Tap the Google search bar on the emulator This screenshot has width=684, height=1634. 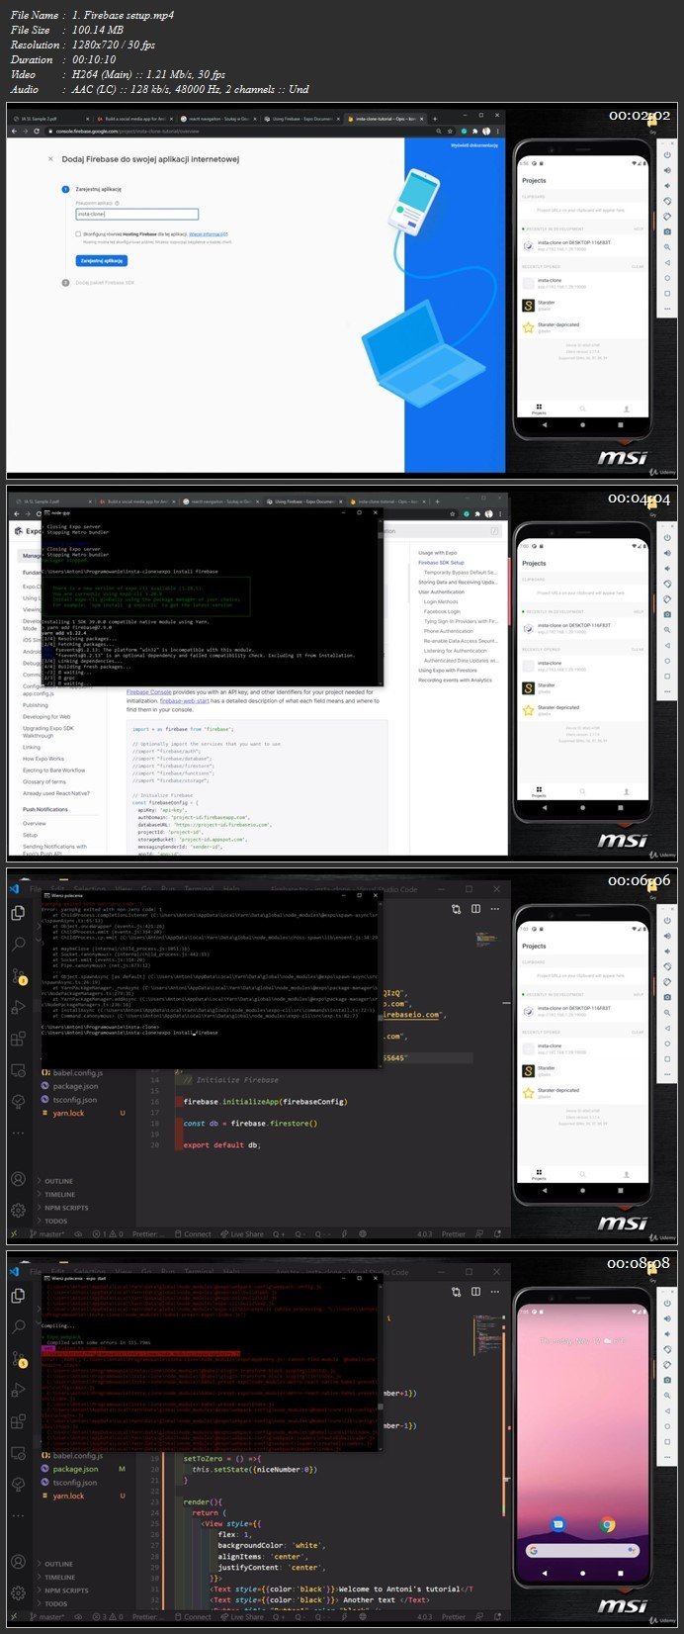click(582, 1551)
